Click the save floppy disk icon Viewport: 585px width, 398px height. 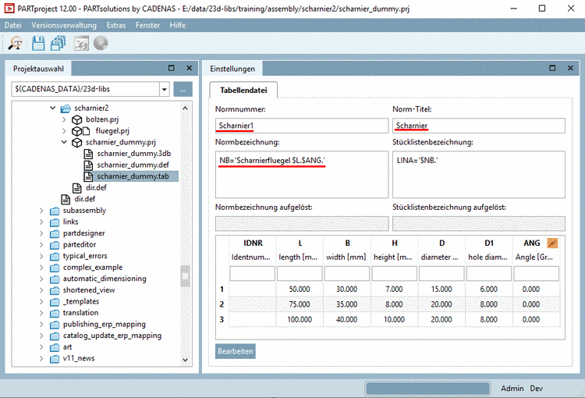coord(38,44)
